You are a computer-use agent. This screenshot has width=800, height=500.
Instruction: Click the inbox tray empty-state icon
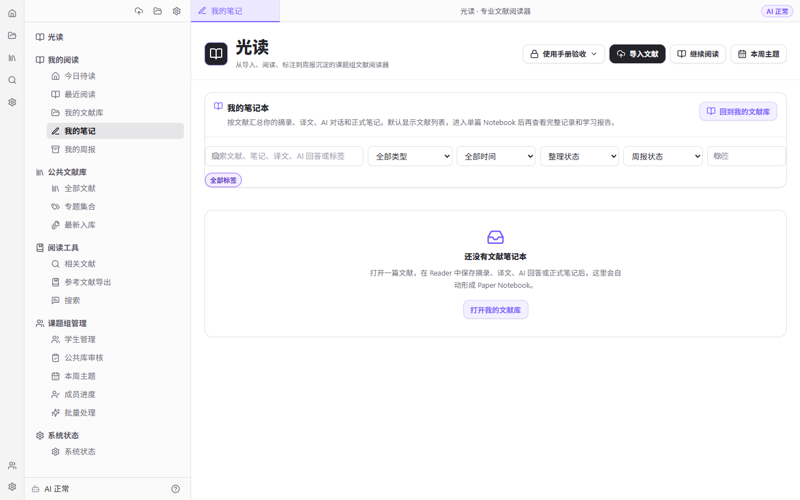coord(496,237)
